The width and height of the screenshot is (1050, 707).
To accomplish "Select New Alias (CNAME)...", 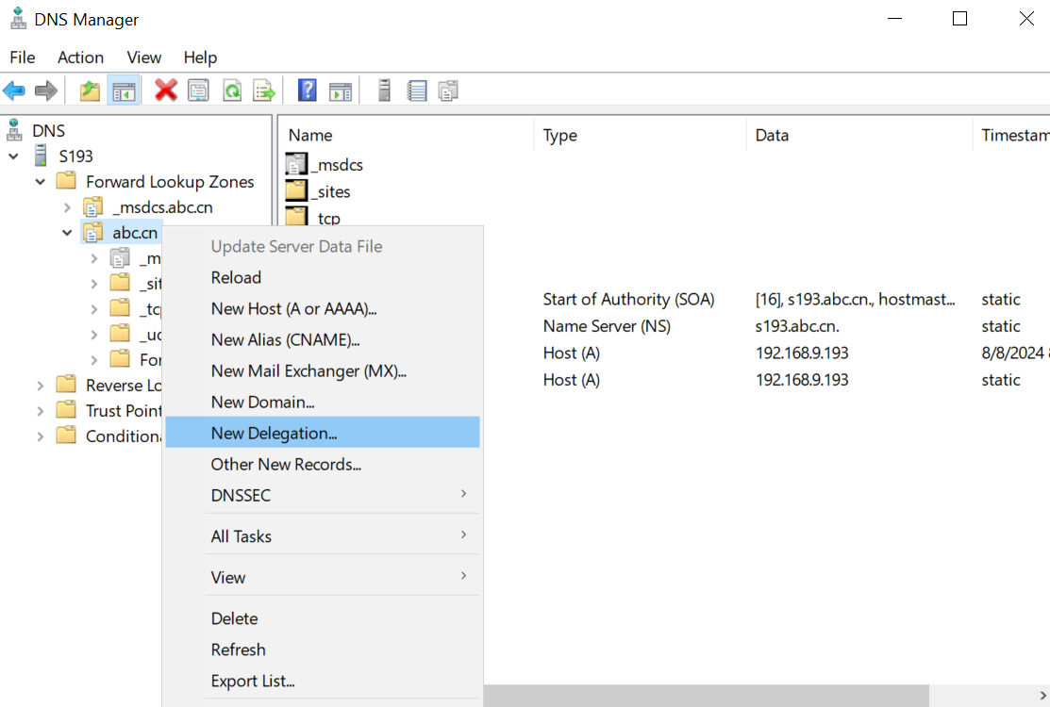I will (x=322, y=339).
